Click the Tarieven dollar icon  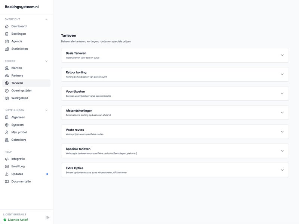point(6,83)
